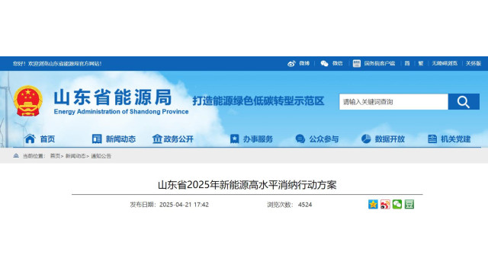
Task: Open the 办事服务 menu
Action: coord(258,139)
